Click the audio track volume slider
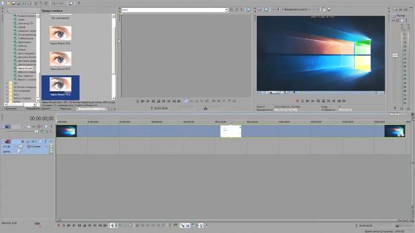This screenshot has height=233, width=415. pyautogui.click(x=21, y=146)
